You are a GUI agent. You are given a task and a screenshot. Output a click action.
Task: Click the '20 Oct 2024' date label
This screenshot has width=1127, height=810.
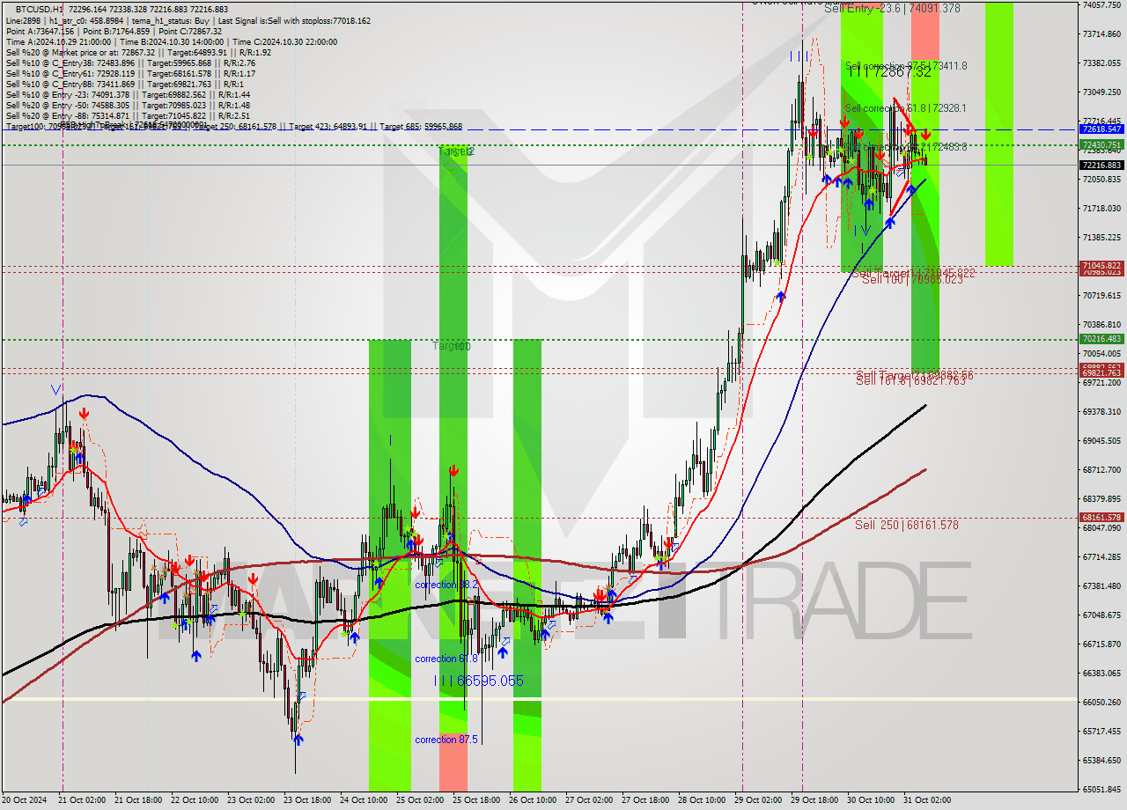[x=26, y=800]
